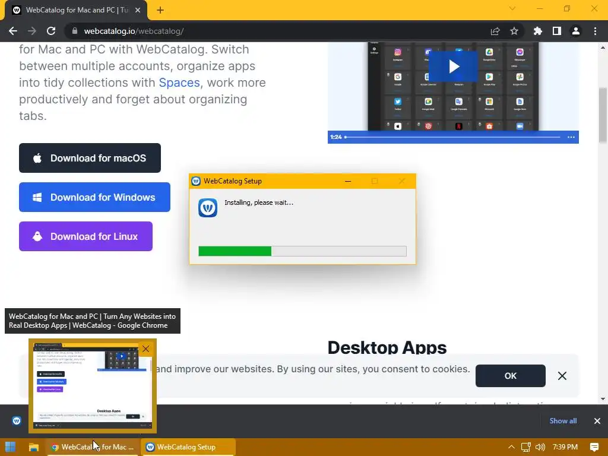Share this page icon in address bar

pos(495,31)
